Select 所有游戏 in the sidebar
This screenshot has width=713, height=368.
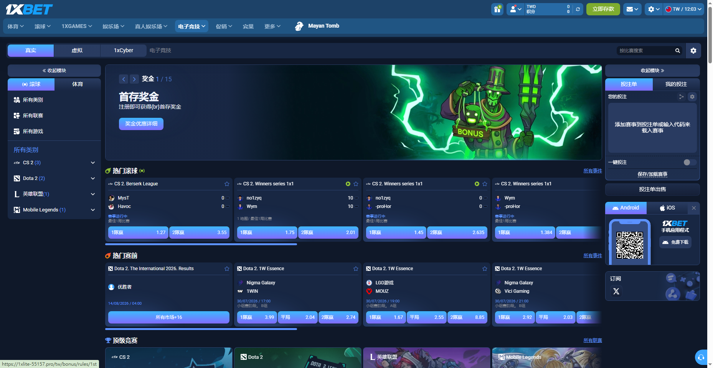point(54,131)
